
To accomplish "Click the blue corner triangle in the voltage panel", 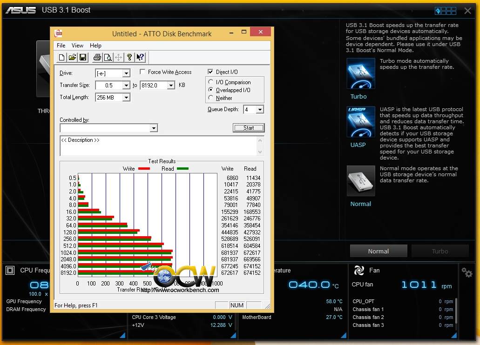I will pyautogui.click(x=233, y=336).
